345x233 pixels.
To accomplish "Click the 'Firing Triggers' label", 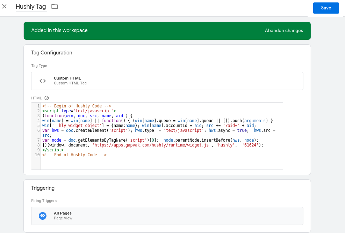I will 44,201.
